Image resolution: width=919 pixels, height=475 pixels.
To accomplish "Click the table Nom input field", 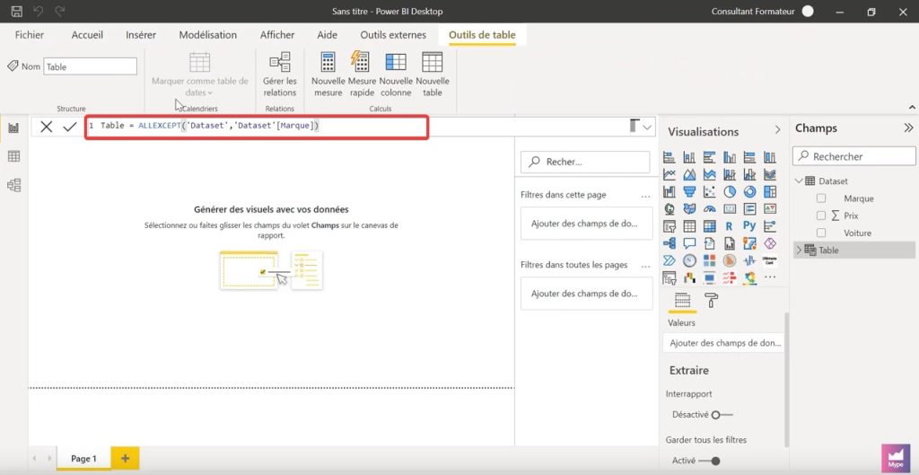I will [91, 66].
